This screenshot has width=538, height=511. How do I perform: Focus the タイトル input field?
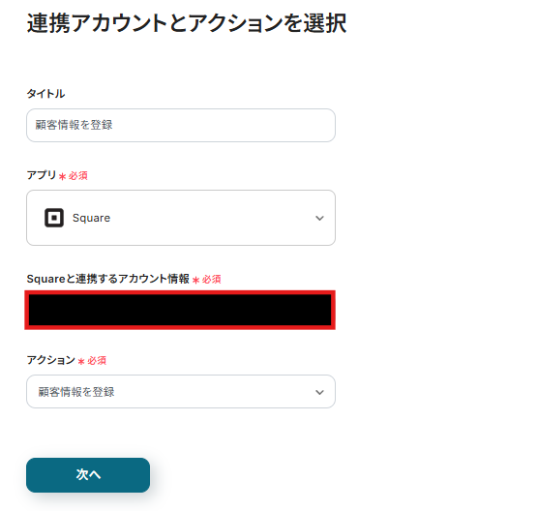pos(181,125)
